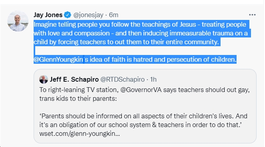Open Jeff E. Schapiro's small avatar
265x147 pixels.
point(44,79)
